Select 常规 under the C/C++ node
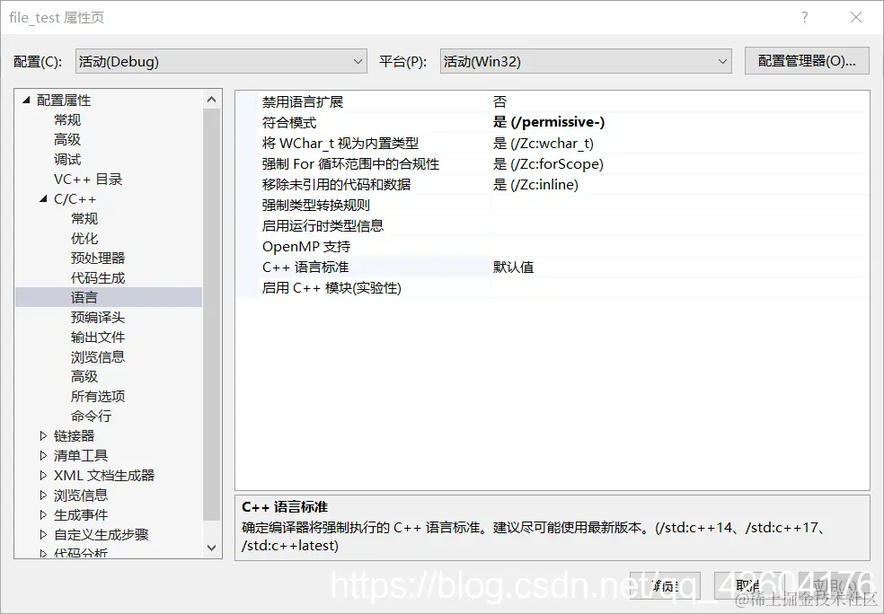The image size is (884, 614). click(84, 218)
